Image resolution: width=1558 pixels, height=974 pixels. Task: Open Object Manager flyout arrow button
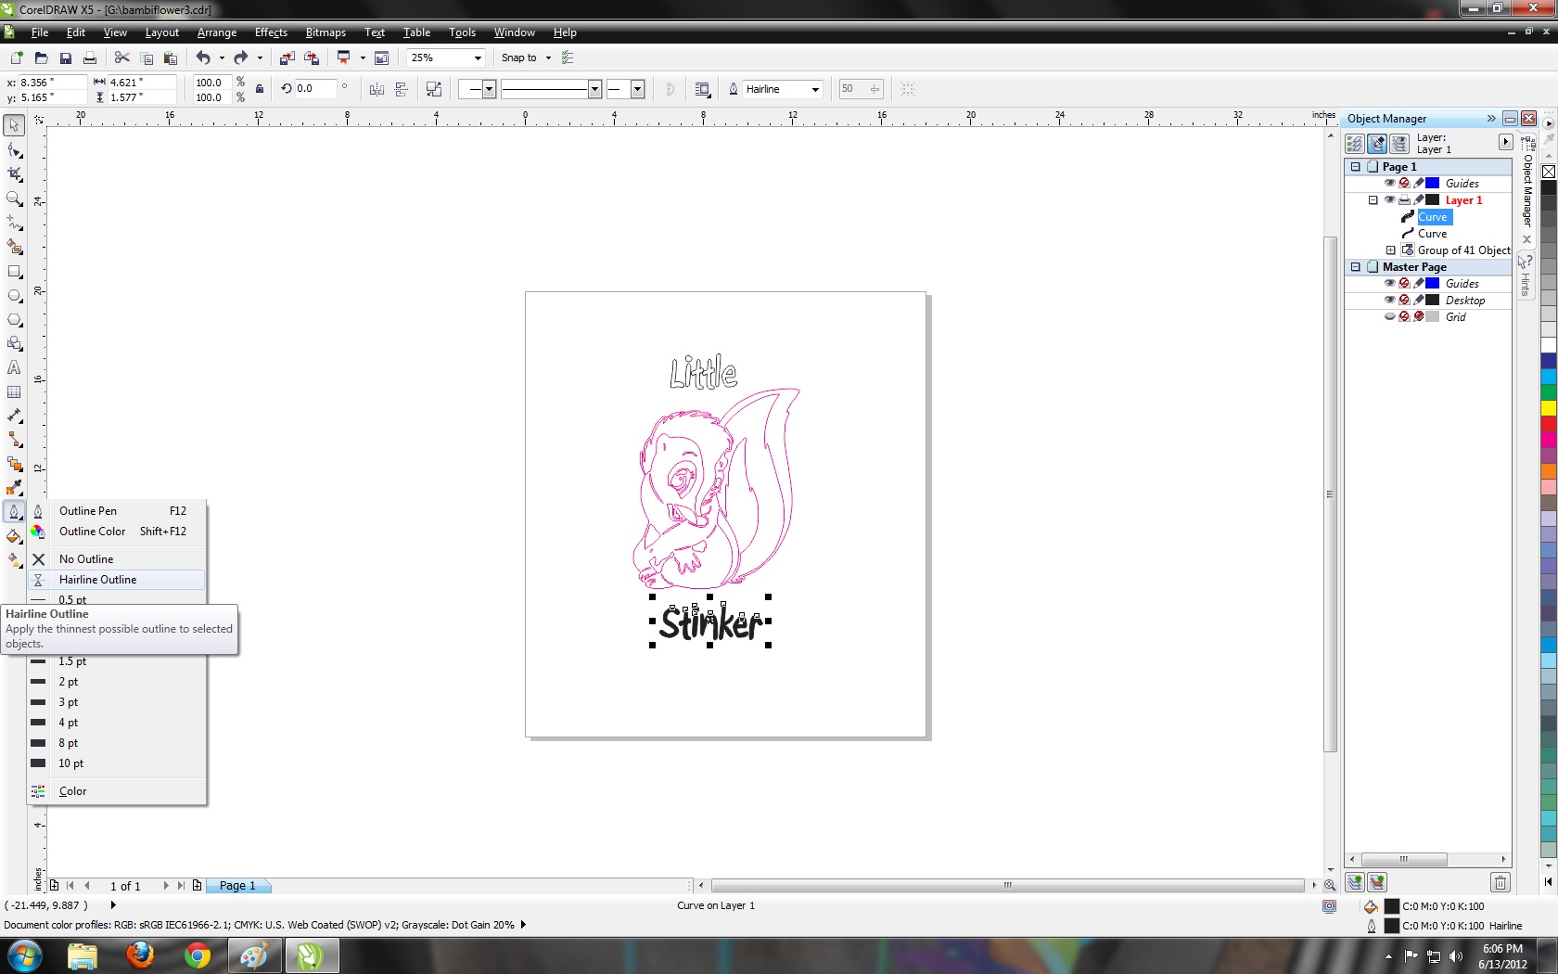(1505, 142)
